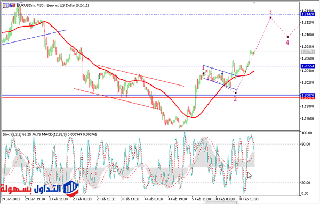Image resolution: width=320 pixels, height=204 pixels.
Task: Select the 1.20554 price level label
Action: tap(308, 66)
